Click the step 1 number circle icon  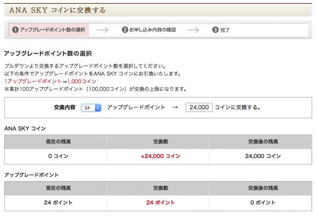pyautogui.click(x=16, y=30)
